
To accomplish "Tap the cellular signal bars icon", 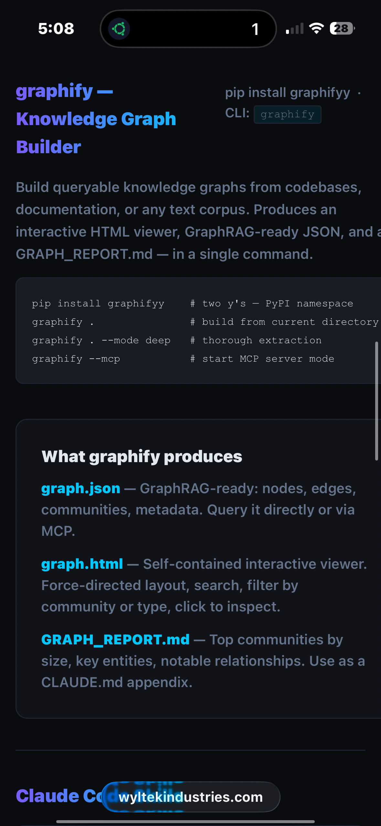I will [x=294, y=29].
